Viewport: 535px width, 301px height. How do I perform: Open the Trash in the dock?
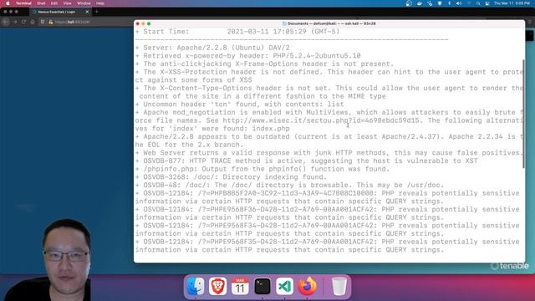tap(339, 286)
